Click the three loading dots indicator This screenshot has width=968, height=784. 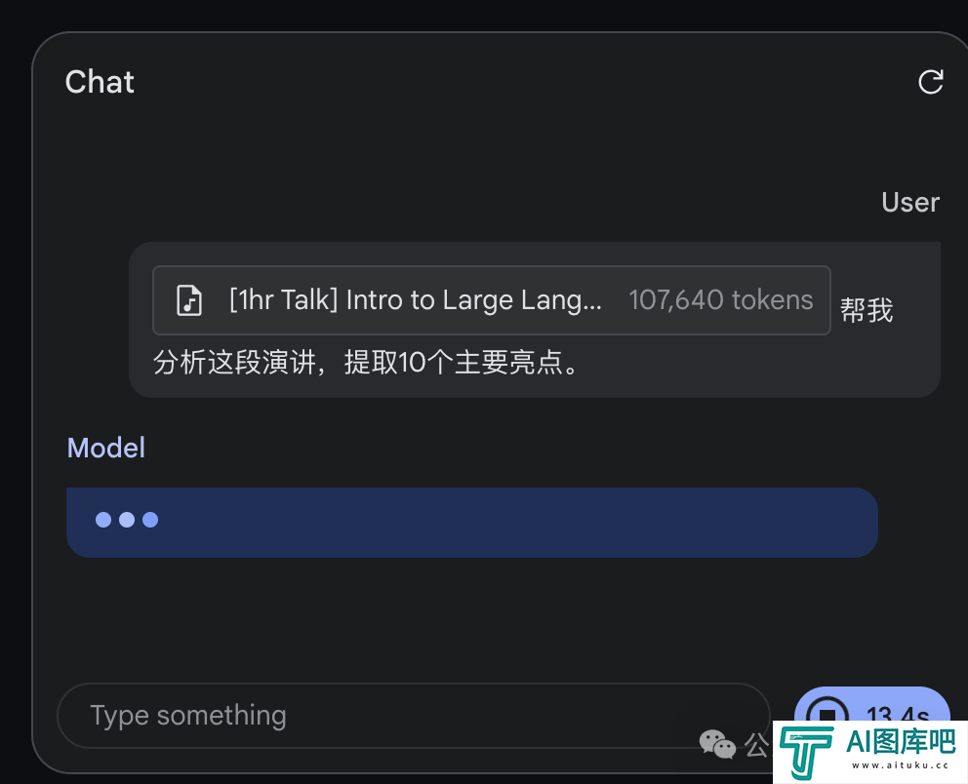coord(127,520)
